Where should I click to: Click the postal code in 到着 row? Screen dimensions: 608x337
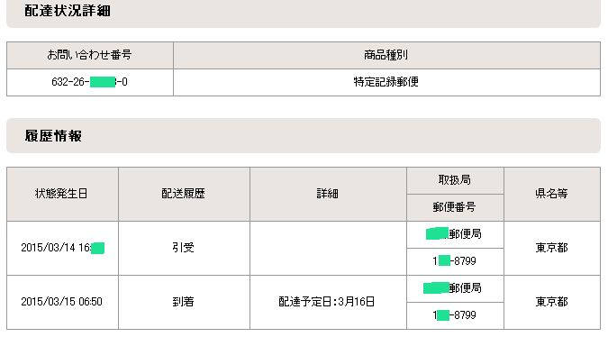click(x=455, y=315)
